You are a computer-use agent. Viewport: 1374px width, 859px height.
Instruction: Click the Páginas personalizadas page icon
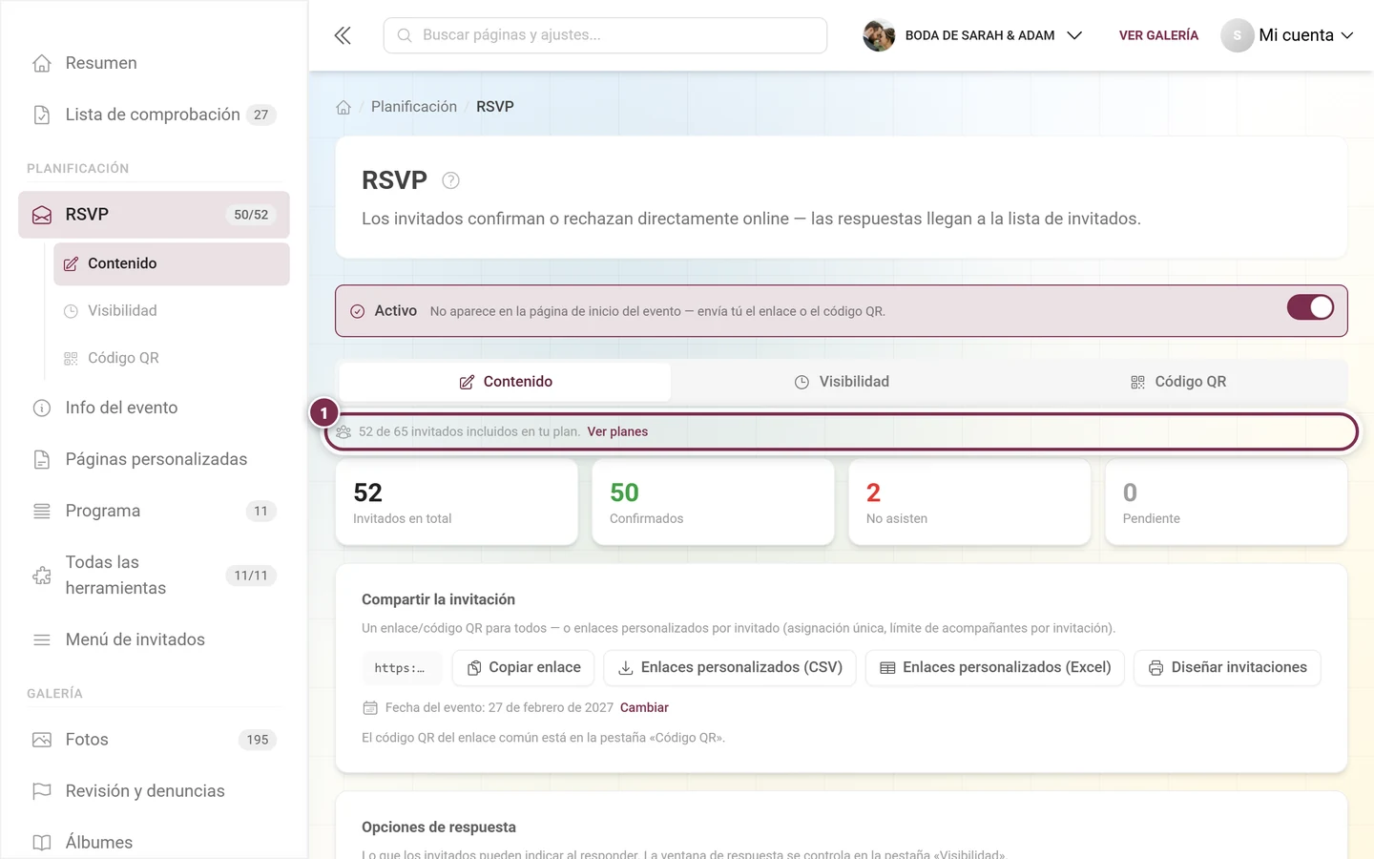[x=42, y=459]
